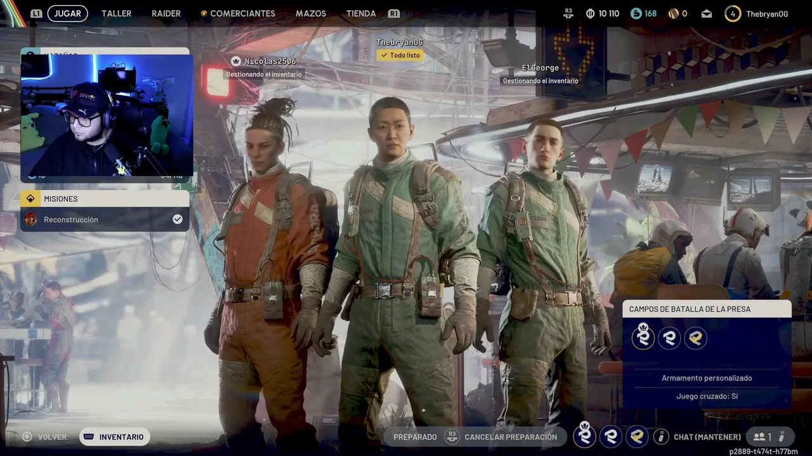The height and width of the screenshot is (456, 812).
Task: Select middle emblem in Campos de Batalla panel
Action: [669, 338]
